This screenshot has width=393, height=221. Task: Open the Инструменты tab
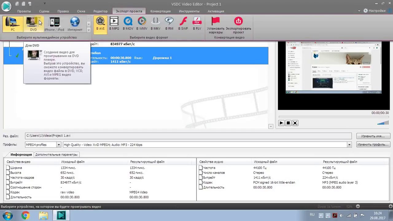tap(189, 11)
